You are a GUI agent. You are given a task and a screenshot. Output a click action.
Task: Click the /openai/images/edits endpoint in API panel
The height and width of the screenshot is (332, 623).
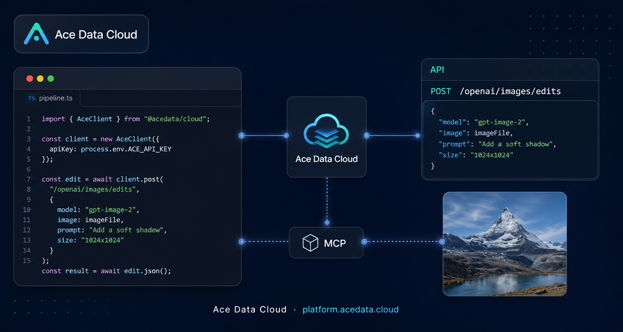point(510,91)
